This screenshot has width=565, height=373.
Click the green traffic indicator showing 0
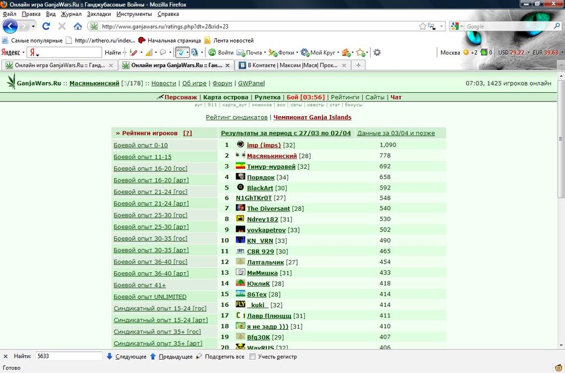point(484,53)
